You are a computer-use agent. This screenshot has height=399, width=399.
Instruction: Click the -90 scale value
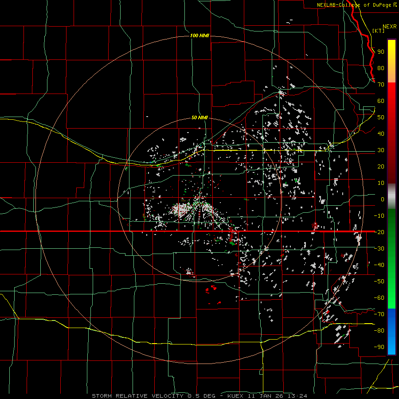[379, 347]
